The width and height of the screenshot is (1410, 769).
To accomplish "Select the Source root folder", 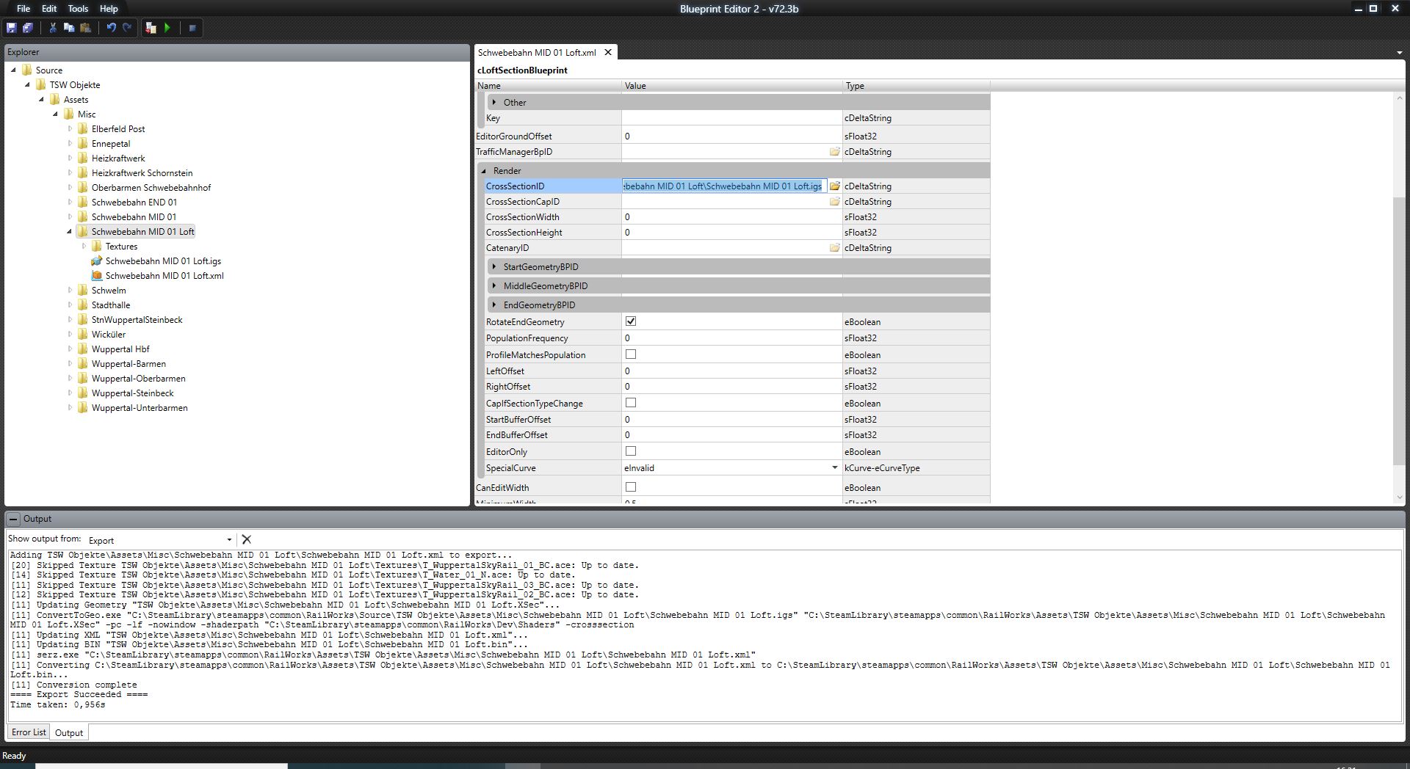I will pyautogui.click(x=49, y=70).
